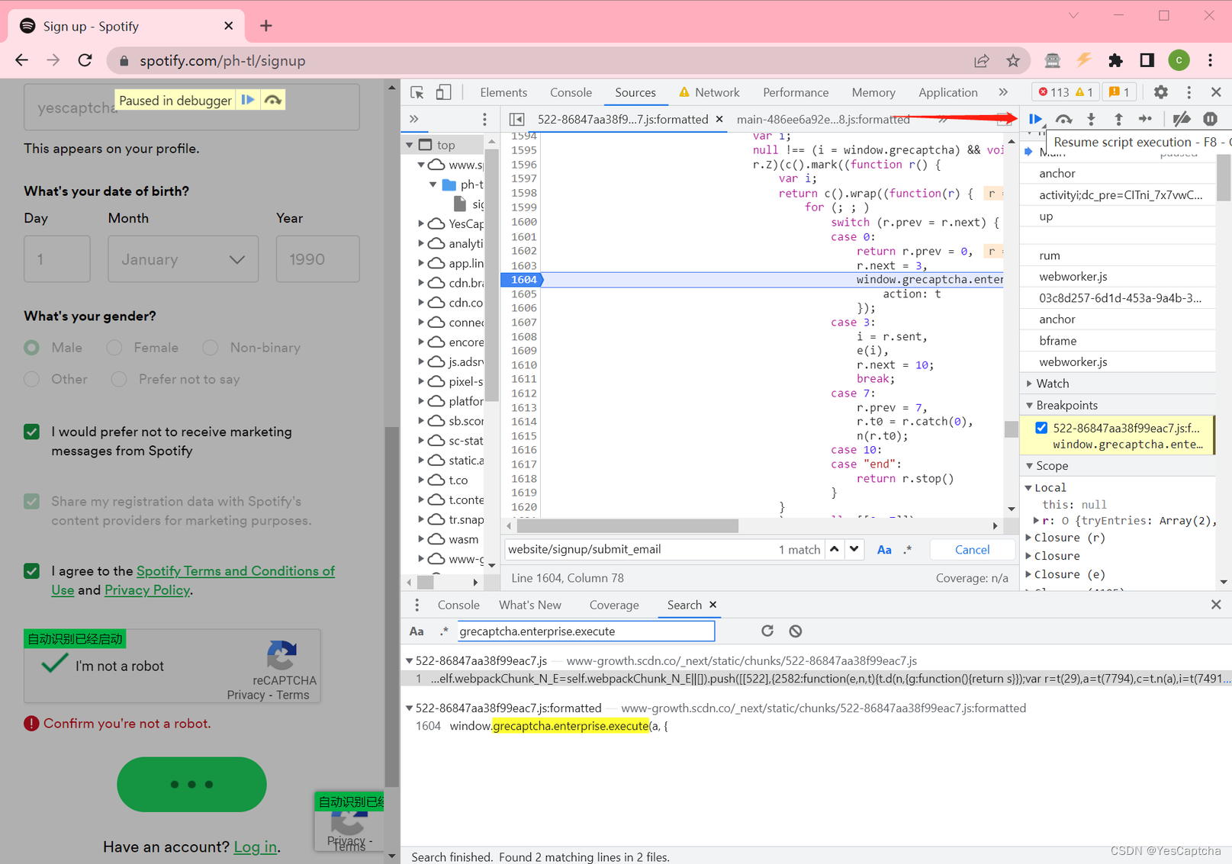Deactivate breakpoints icon
The image size is (1232, 864).
click(1181, 119)
